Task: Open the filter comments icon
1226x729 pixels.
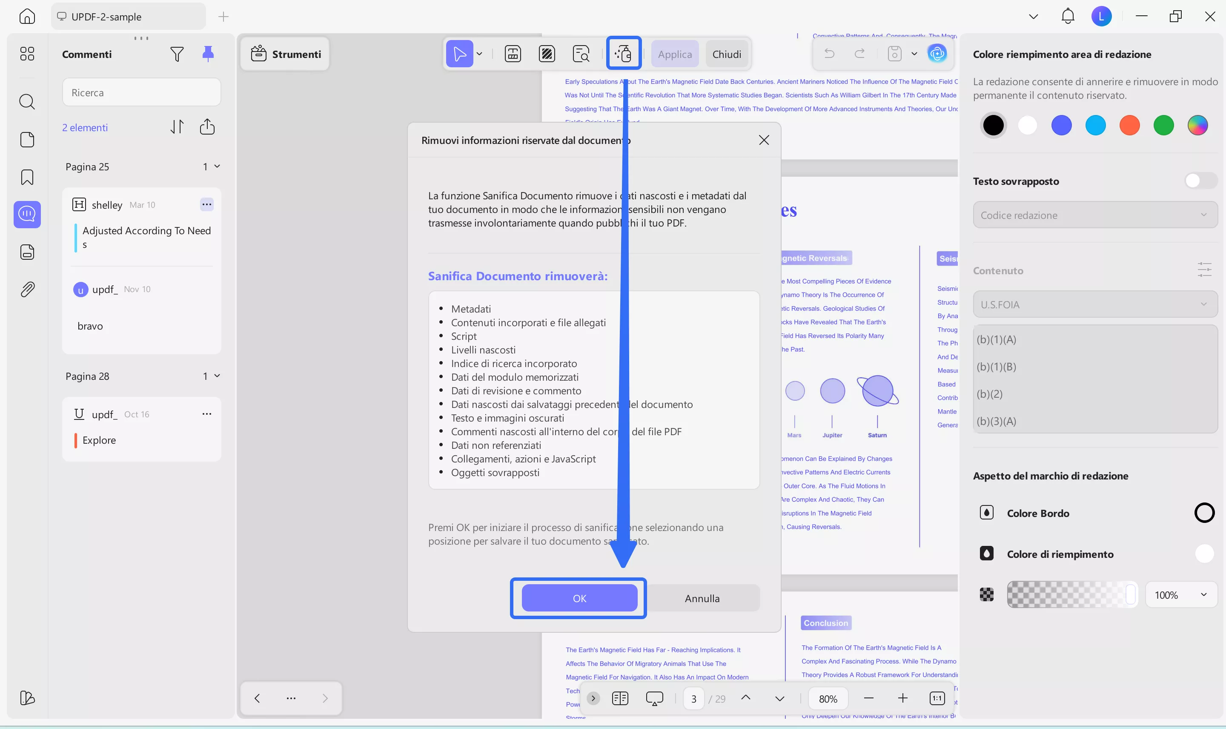Action: click(x=177, y=54)
